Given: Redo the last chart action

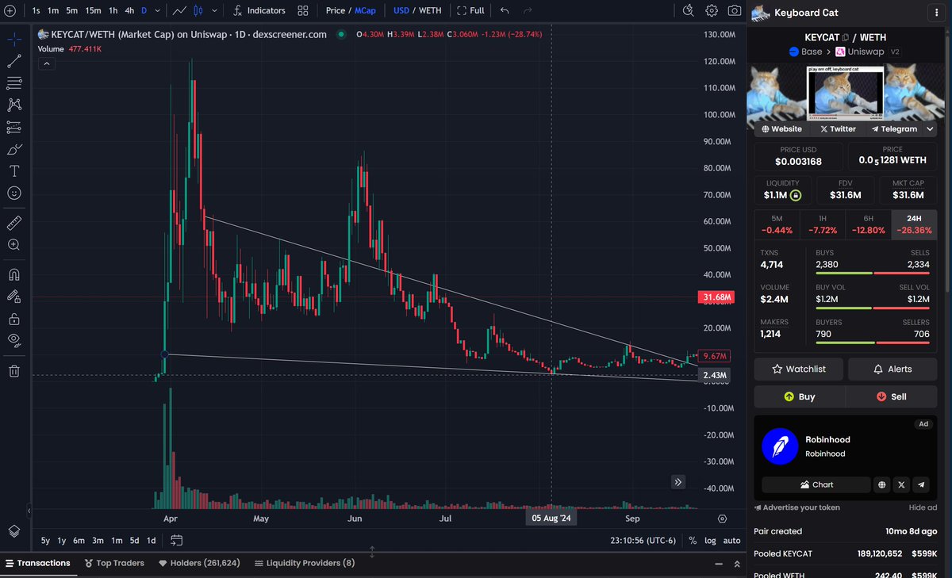Looking at the screenshot, I should (x=528, y=10).
